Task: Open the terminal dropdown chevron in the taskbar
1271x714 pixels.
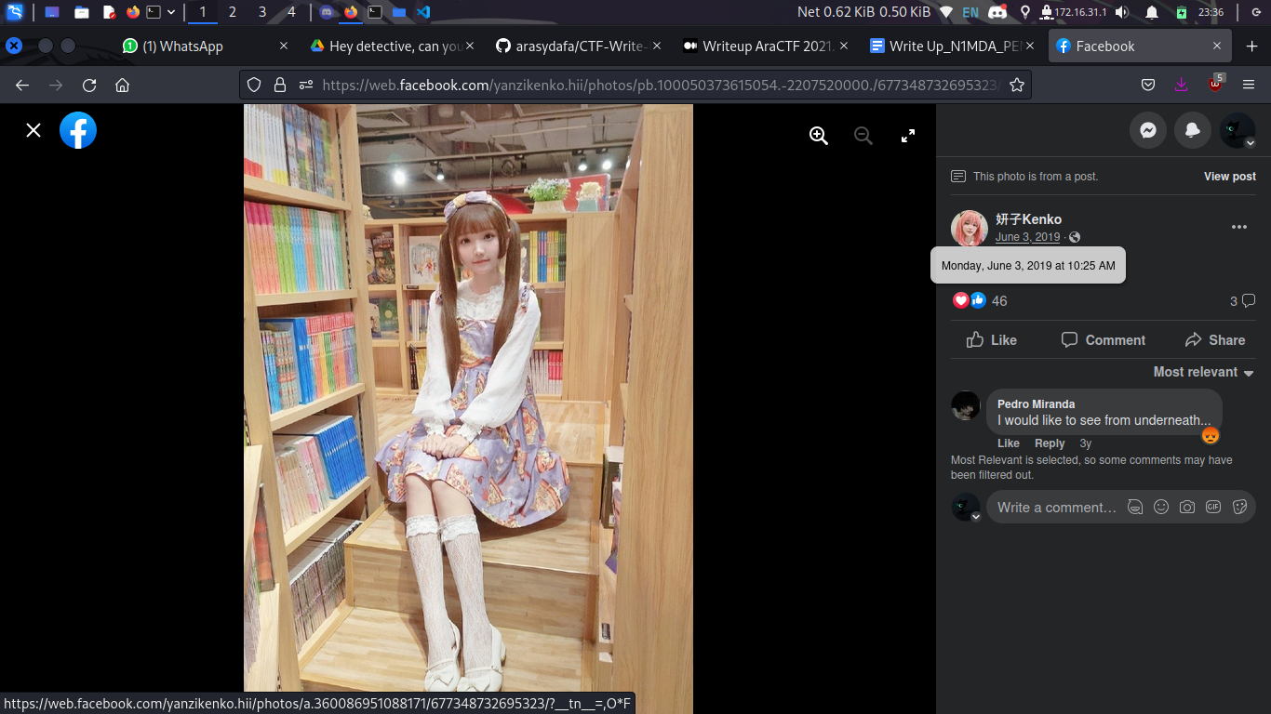Action: click(x=169, y=12)
